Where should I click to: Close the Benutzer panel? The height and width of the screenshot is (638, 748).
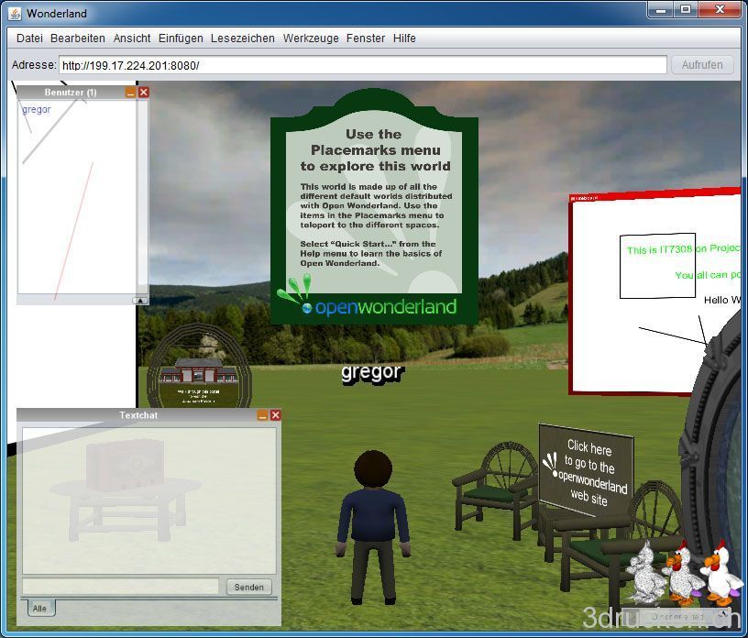144,93
